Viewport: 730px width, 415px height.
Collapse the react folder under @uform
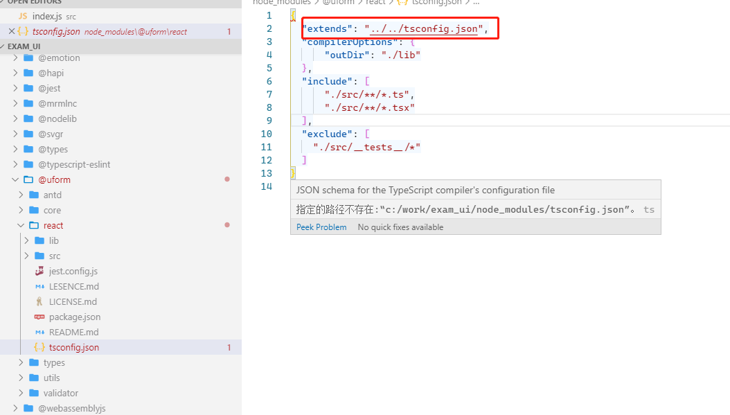coord(22,225)
